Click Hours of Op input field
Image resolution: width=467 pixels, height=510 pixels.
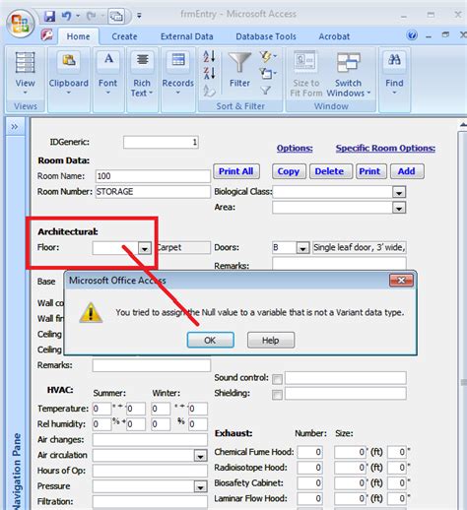click(150, 471)
